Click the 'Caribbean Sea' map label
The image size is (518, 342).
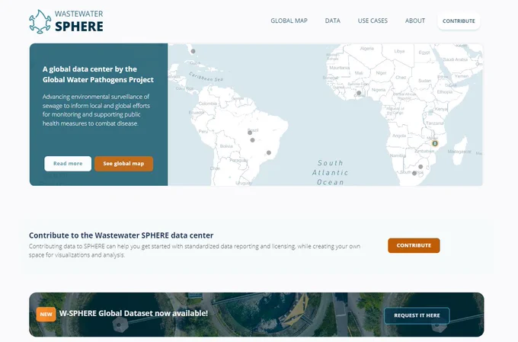pyautogui.click(x=206, y=77)
